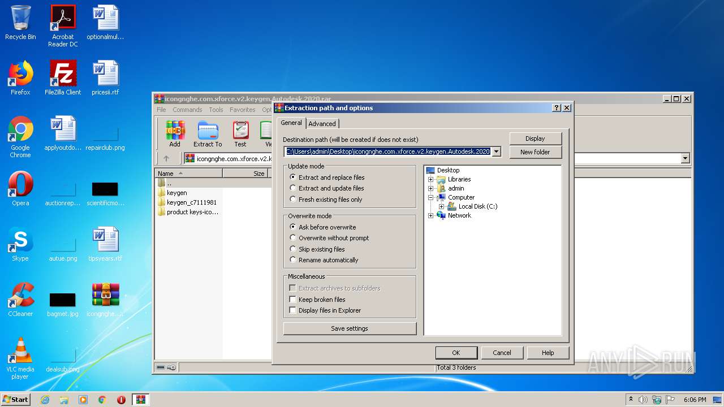
Task: Collapse the Computer tree node
Action: [430, 197]
